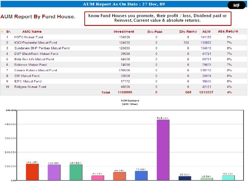
Task: Click the orange 69.75K chart bar
Action: 120,176
